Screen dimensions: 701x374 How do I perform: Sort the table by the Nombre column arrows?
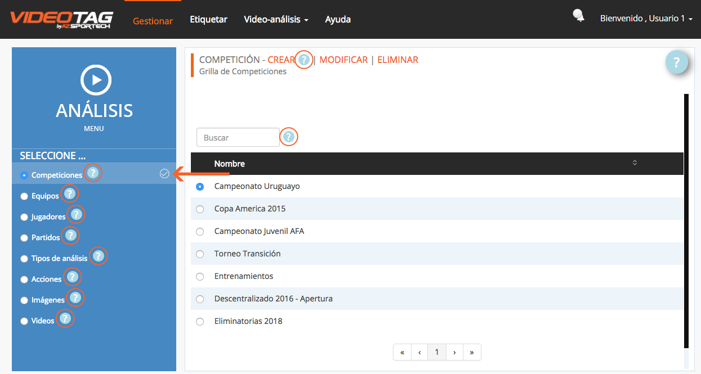click(635, 163)
